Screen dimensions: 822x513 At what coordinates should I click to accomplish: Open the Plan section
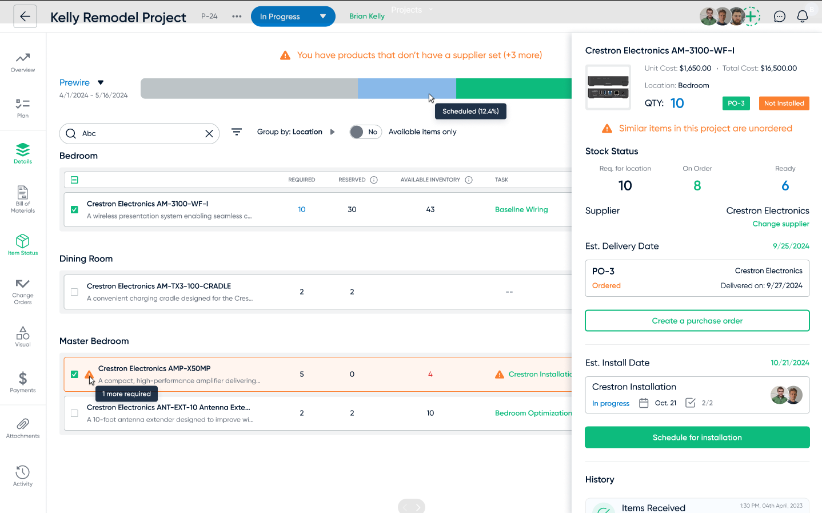tap(23, 108)
